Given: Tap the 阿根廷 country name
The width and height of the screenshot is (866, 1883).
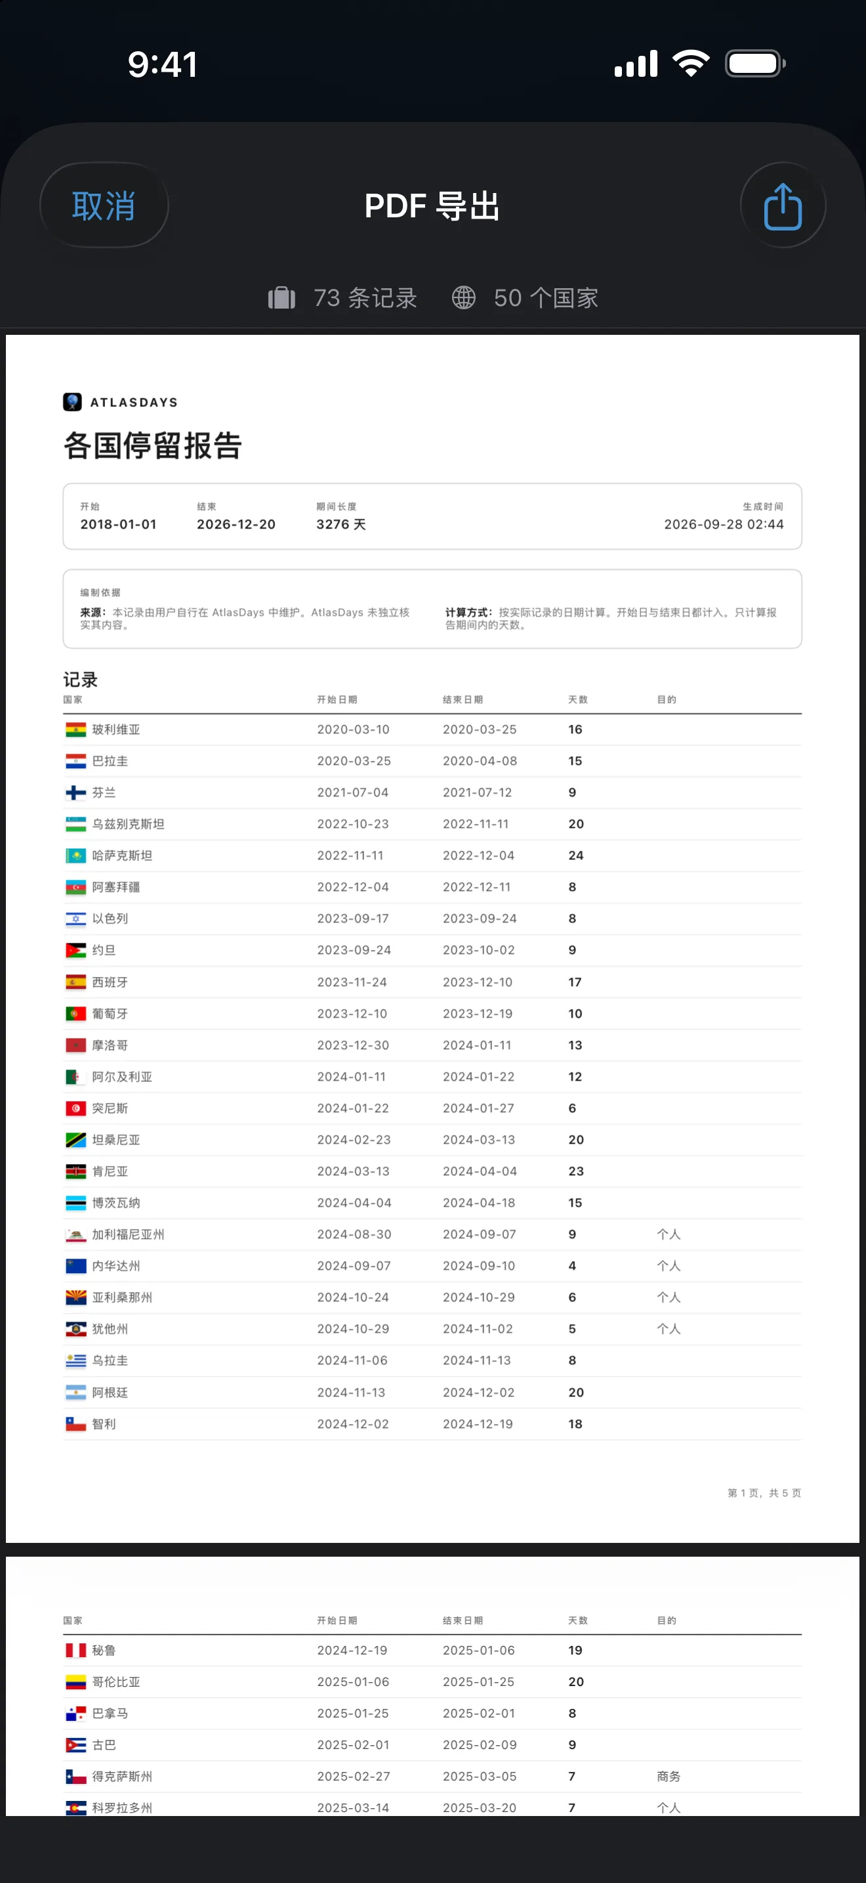Looking at the screenshot, I should [110, 1393].
